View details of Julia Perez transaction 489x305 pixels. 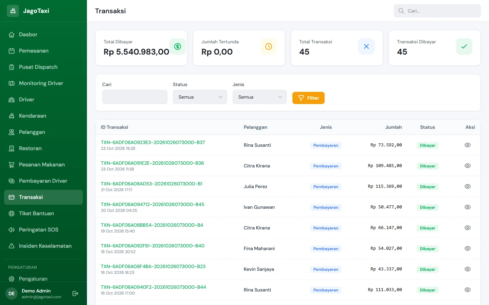[x=468, y=186]
